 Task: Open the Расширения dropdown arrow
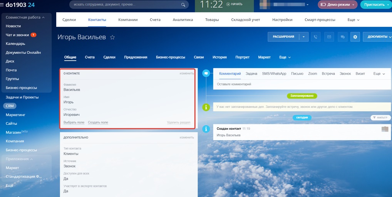(303, 37)
